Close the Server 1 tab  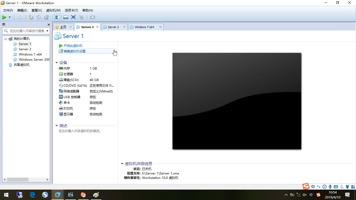click(98, 27)
